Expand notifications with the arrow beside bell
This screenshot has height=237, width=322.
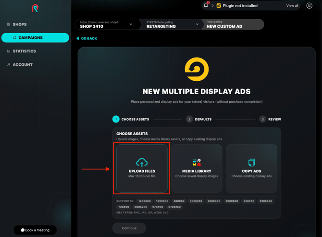click(x=212, y=6)
